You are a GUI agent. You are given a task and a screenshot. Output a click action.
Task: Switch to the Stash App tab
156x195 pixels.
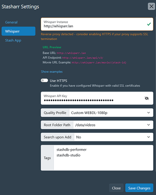tap(13, 41)
